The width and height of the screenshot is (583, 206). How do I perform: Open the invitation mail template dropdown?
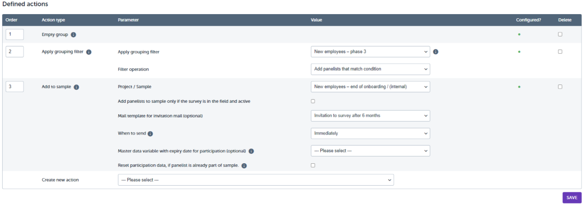pyautogui.click(x=370, y=116)
